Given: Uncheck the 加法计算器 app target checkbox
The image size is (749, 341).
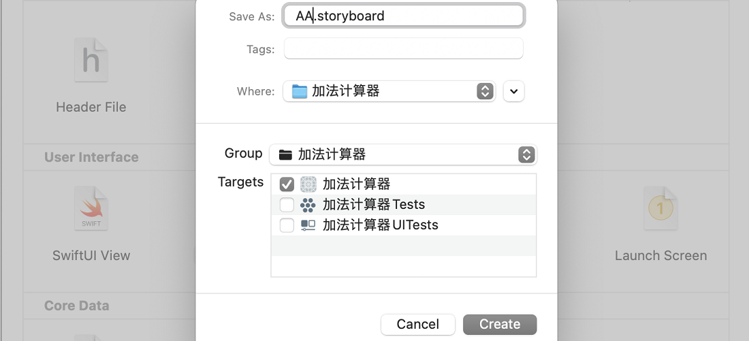Looking at the screenshot, I should [287, 184].
